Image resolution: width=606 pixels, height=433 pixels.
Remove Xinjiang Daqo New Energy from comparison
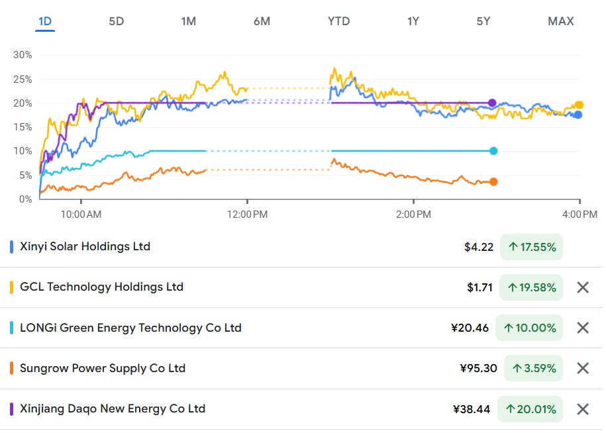click(x=582, y=409)
